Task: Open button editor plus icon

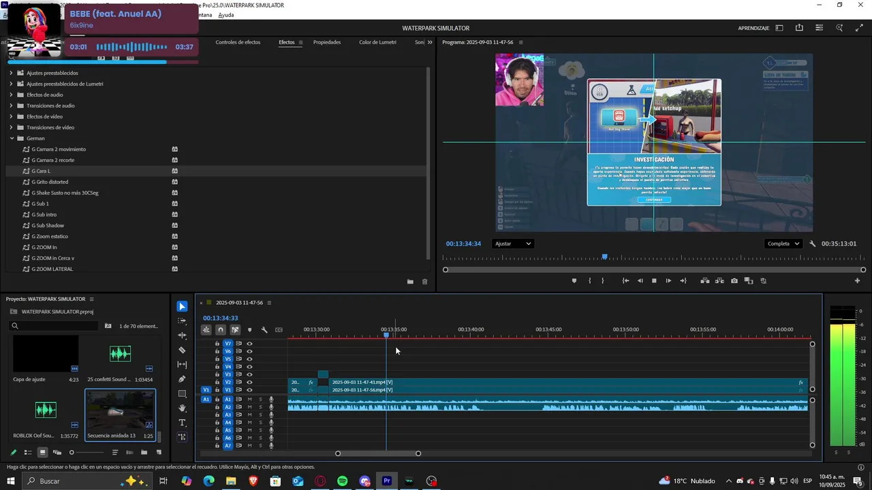Action: click(857, 280)
